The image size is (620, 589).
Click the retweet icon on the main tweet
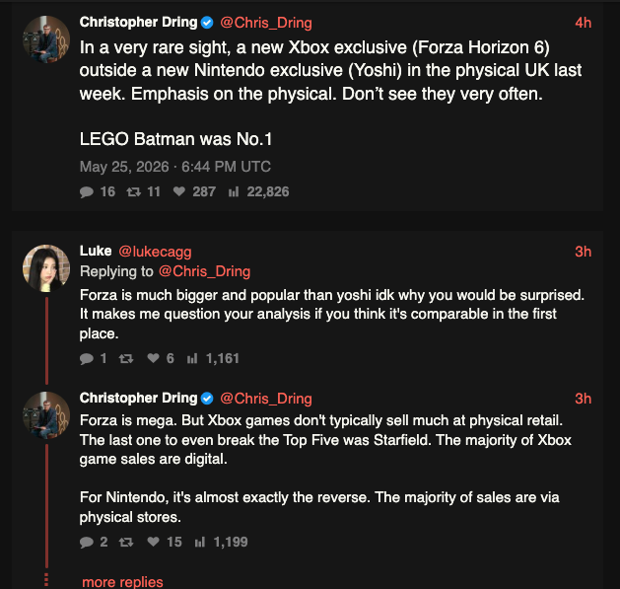(134, 192)
